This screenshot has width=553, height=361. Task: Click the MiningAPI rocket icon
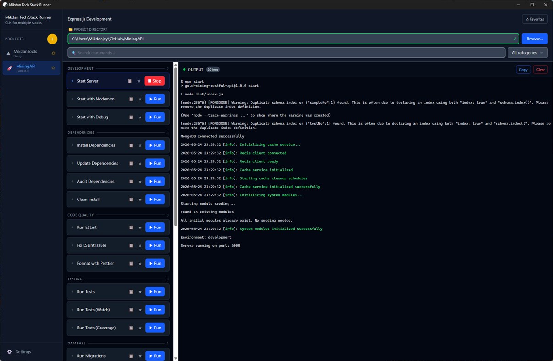(10, 68)
